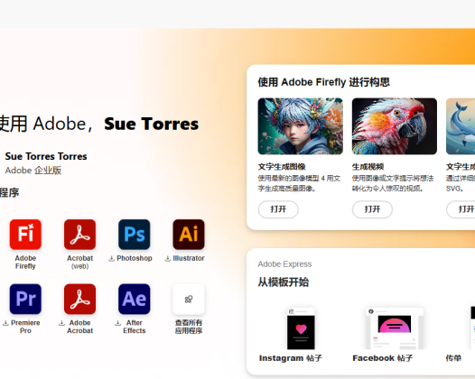Click the Adobe 企业版 plan text
This screenshot has width=475, height=379.
click(x=33, y=171)
